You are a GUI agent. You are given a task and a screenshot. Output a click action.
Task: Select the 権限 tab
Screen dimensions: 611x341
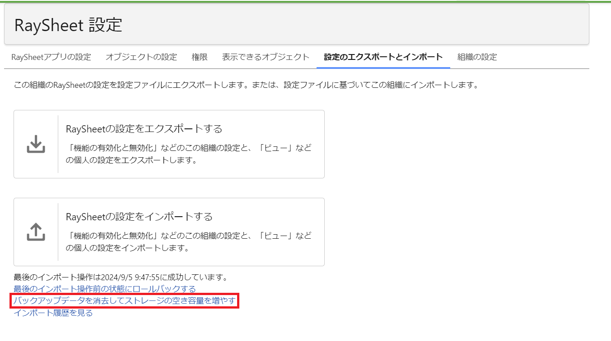pos(200,57)
